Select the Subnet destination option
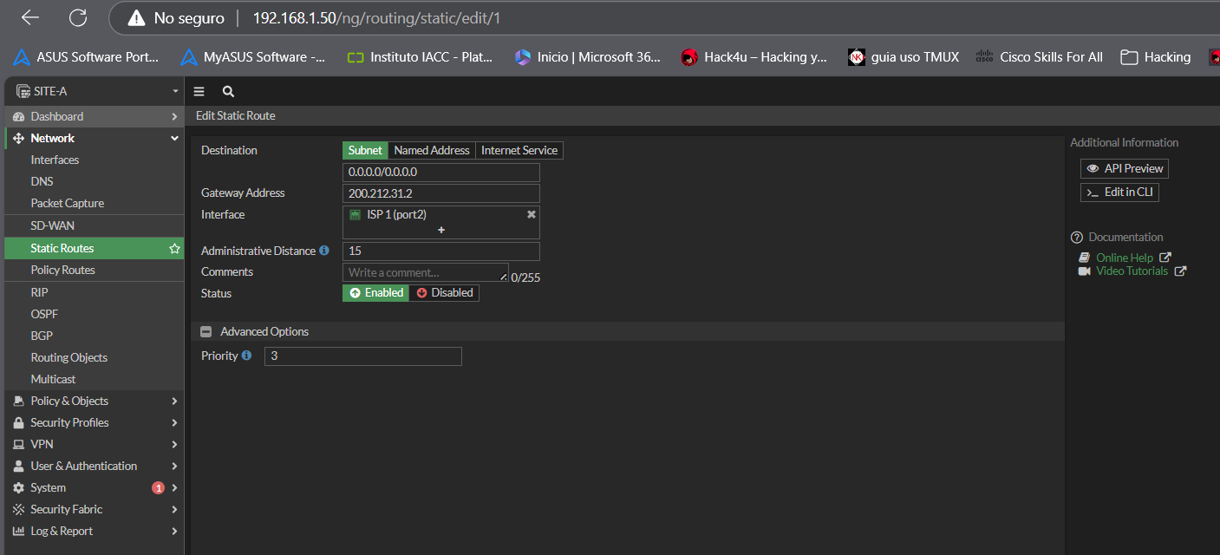This screenshot has height=555, width=1220. tap(365, 150)
